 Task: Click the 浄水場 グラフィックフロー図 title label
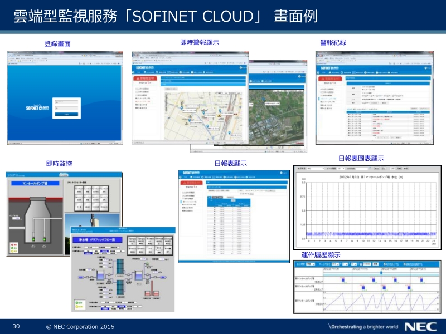tap(98, 240)
